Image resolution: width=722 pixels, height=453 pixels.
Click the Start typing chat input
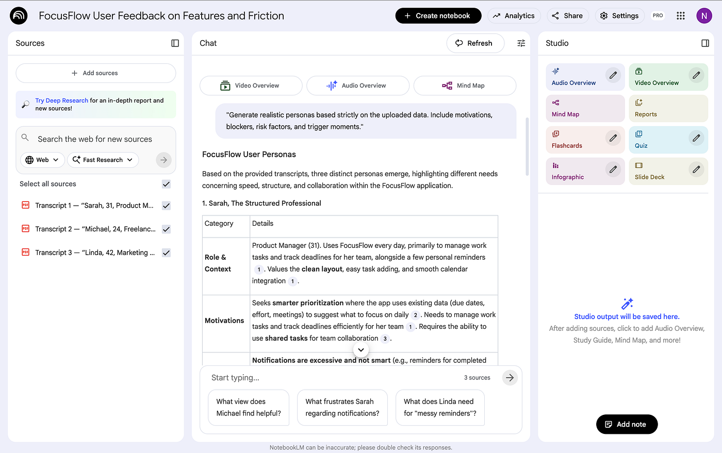click(x=330, y=378)
